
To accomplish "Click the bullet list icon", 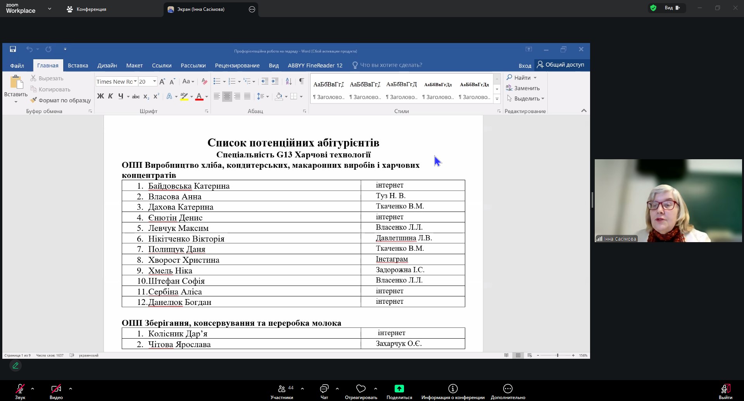I will coord(217,81).
